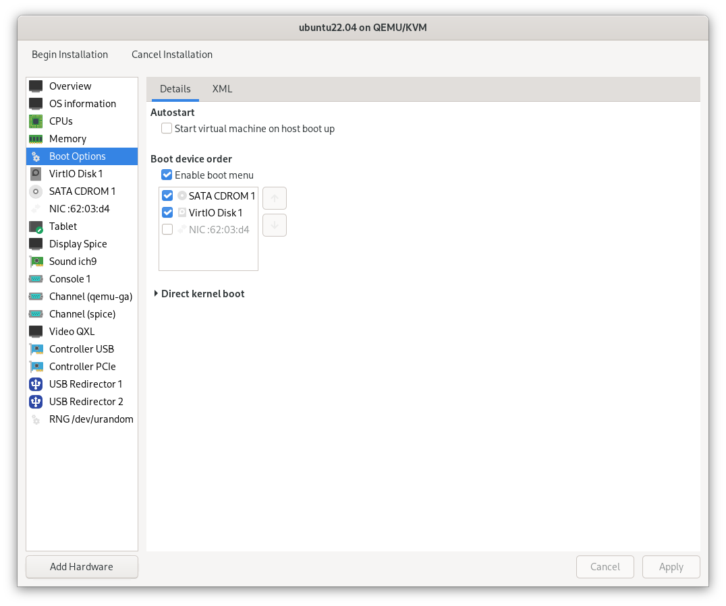Select SATA CDROM 1 text in boot order list

coord(222,196)
